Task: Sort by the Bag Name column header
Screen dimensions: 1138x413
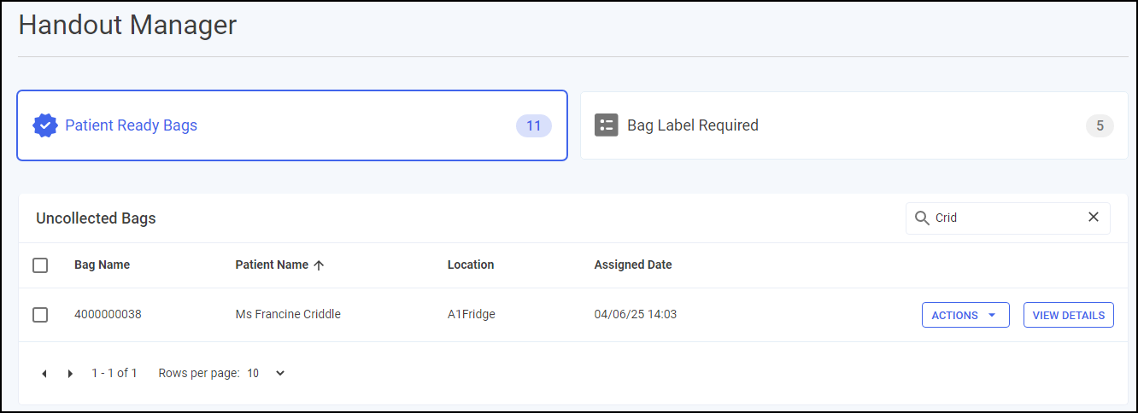Action: 102,265
